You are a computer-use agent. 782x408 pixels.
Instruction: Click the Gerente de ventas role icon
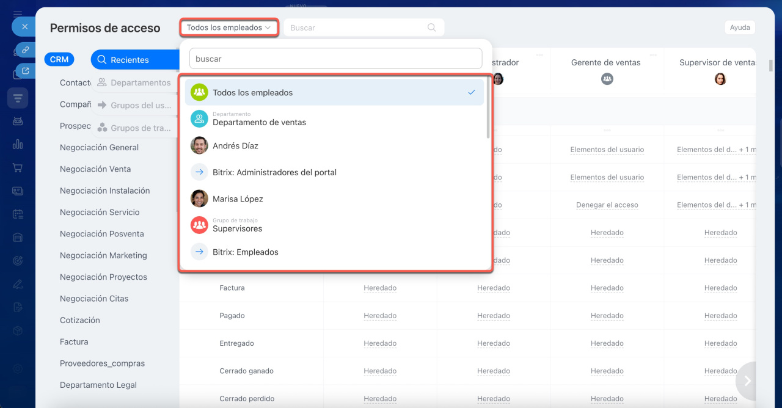tap(607, 79)
